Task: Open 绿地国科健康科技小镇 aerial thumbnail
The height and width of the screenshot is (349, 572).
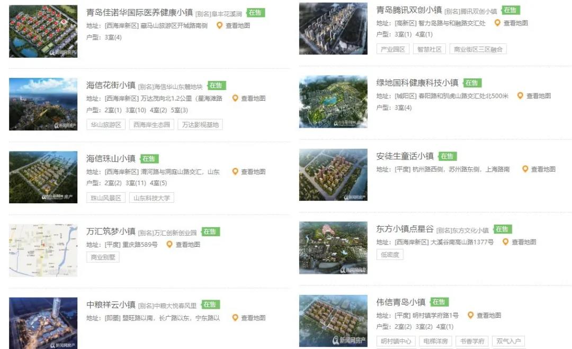Action: [x=333, y=102]
